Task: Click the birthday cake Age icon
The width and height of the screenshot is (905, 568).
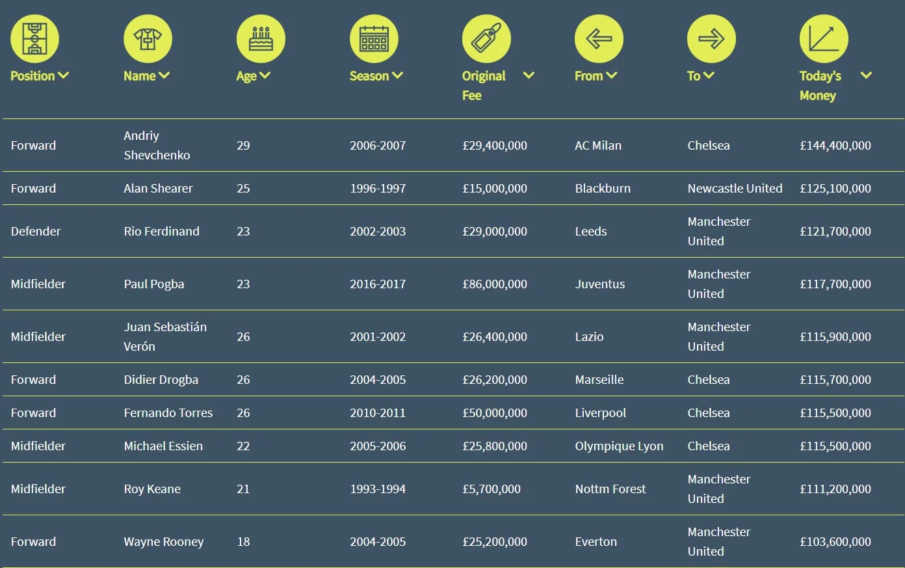Action: (x=261, y=39)
